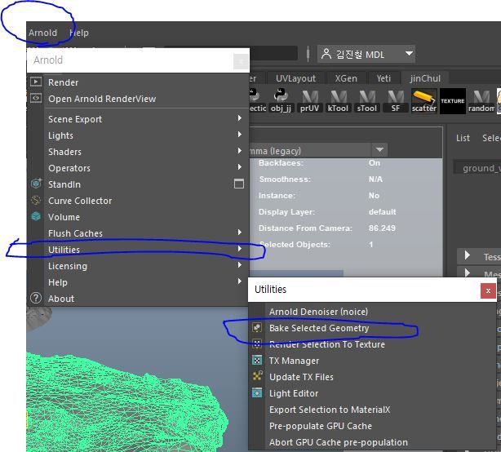This screenshot has width=501, height=452.
Task: Switch to the jinChul shelf tab
Action: click(425, 78)
